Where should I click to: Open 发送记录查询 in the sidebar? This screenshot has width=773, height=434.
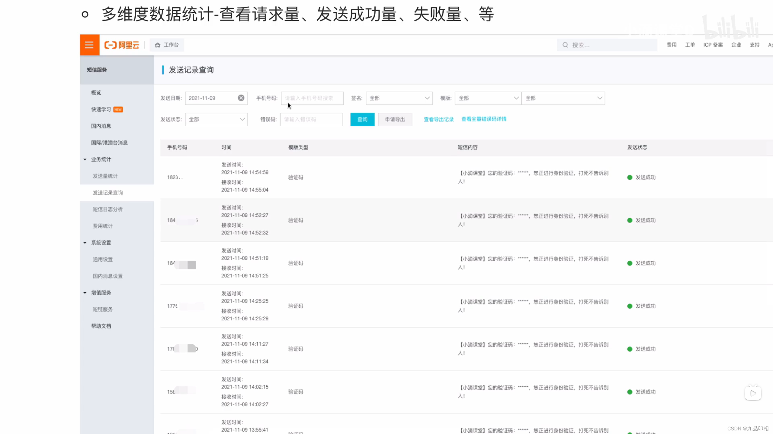pyautogui.click(x=107, y=193)
